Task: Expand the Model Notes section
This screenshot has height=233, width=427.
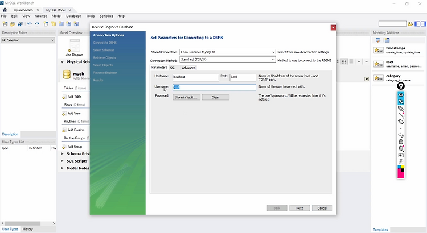Action: (62, 168)
